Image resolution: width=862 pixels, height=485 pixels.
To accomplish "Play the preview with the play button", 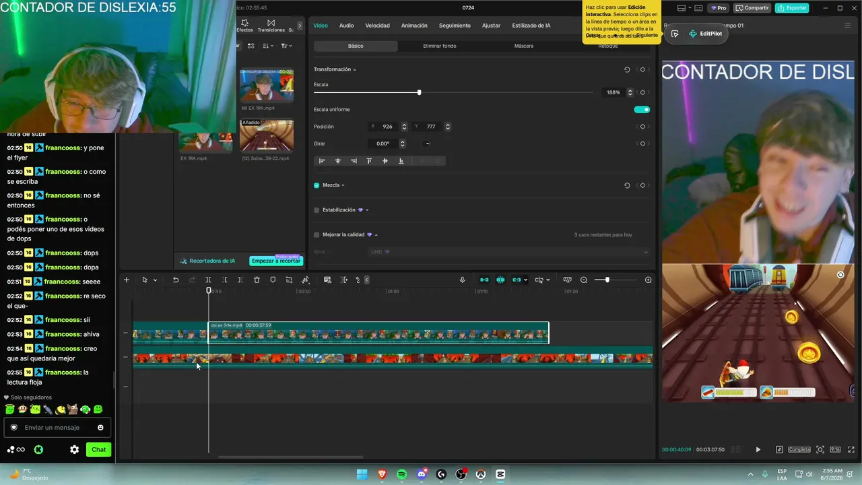I will tap(758, 449).
